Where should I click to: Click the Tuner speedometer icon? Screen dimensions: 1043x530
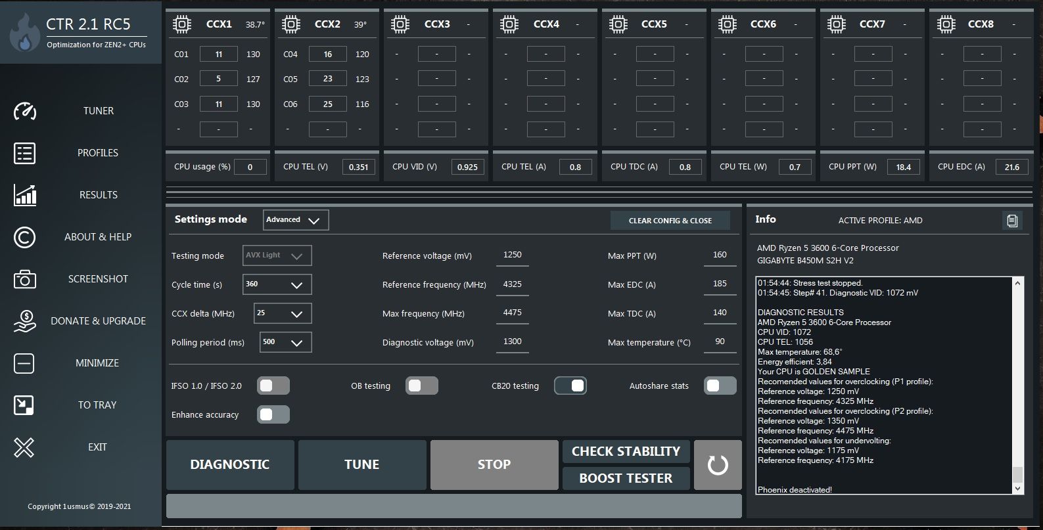(x=24, y=111)
